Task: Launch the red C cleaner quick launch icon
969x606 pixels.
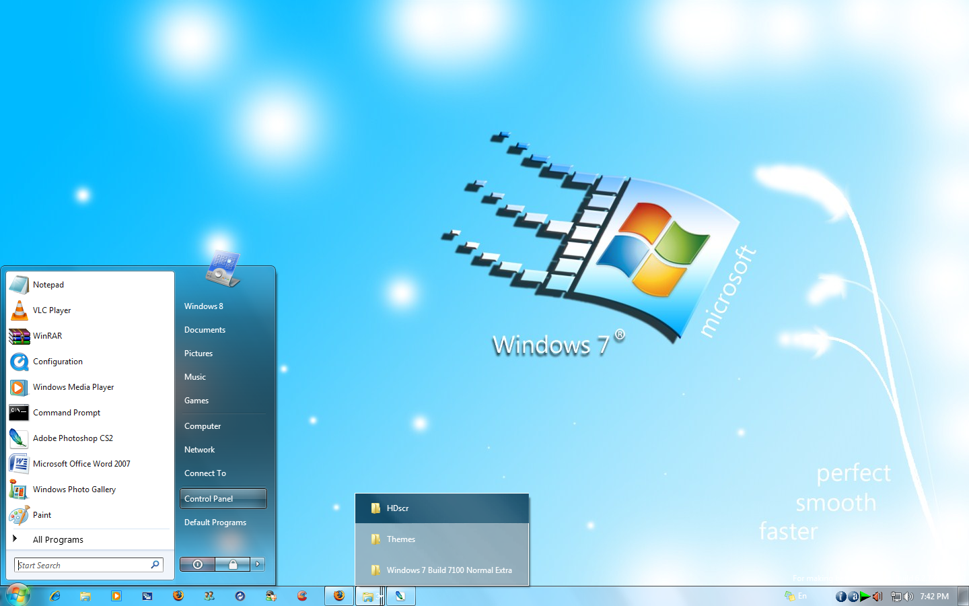Action: click(302, 596)
